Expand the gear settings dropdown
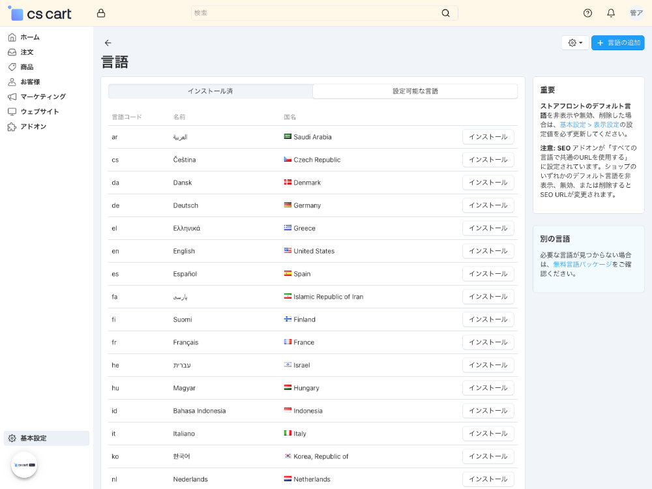The width and height of the screenshot is (652, 489). 575,43
